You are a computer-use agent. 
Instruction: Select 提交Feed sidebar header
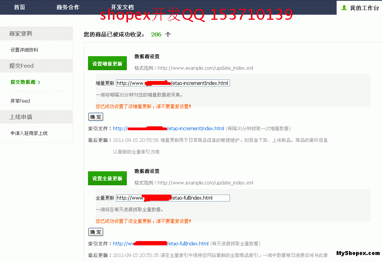click(36, 66)
